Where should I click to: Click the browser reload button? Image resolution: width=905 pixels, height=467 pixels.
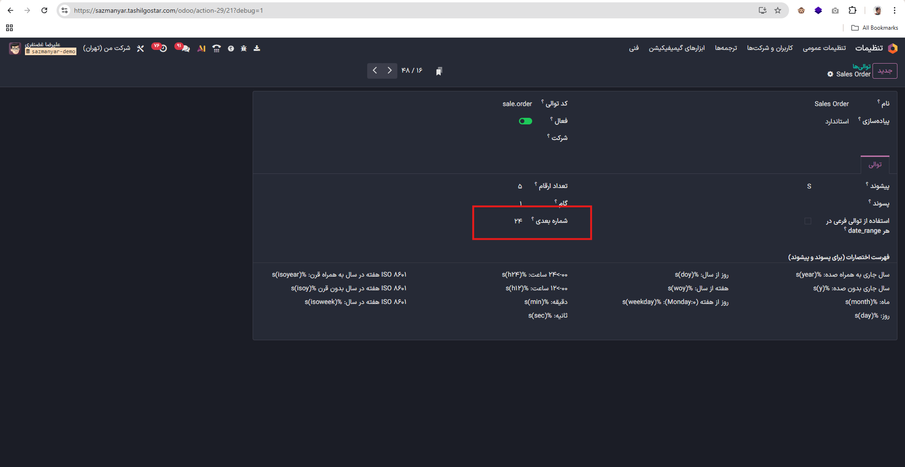(44, 10)
